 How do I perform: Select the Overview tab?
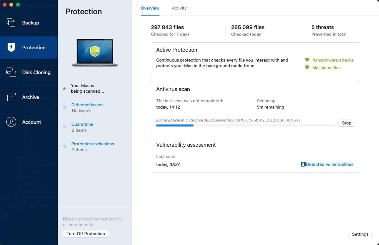point(150,8)
